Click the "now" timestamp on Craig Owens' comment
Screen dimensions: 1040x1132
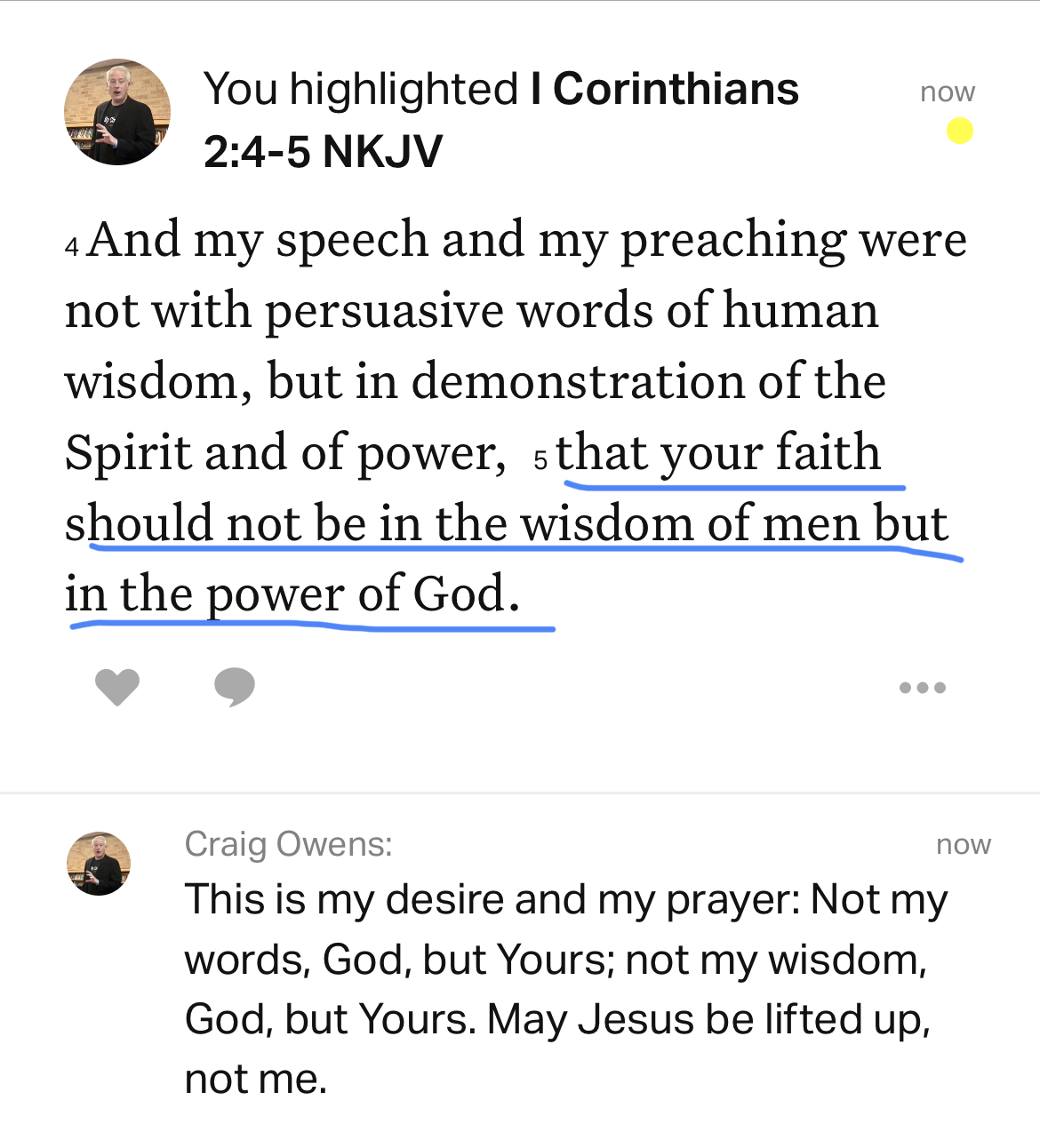[x=963, y=844]
